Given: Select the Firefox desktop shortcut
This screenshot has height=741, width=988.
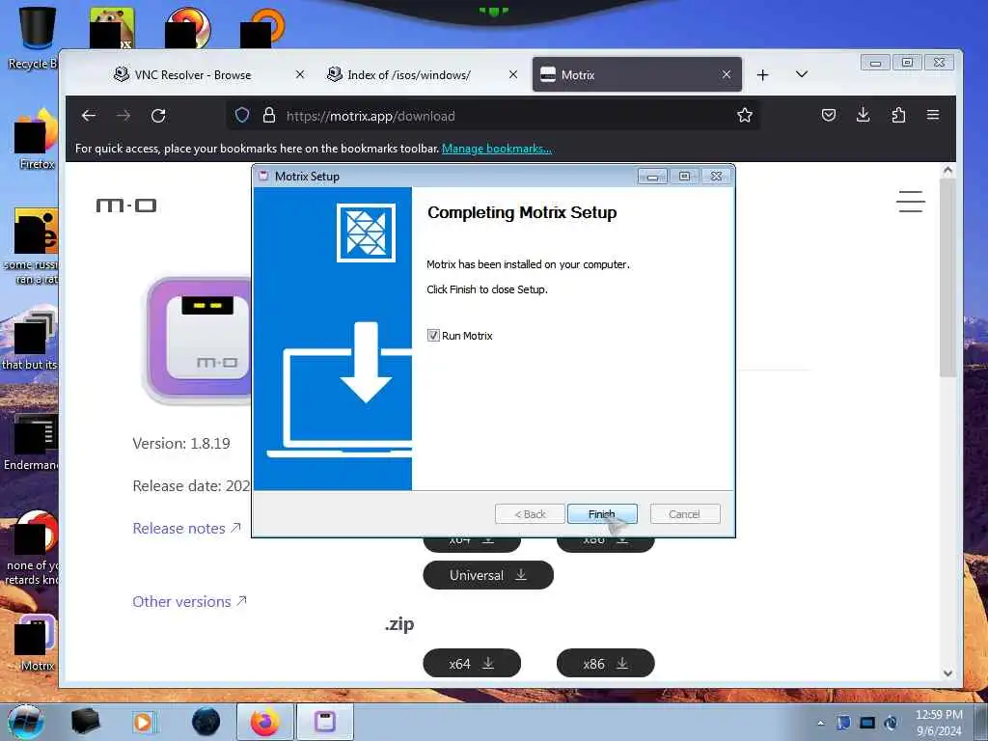Looking at the screenshot, I should (x=37, y=140).
